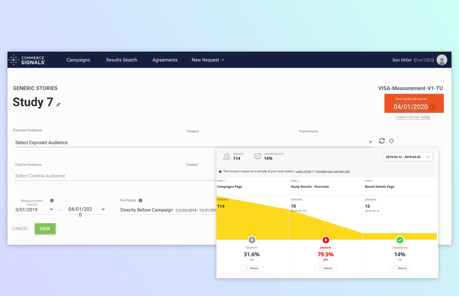Click the VISA-Measurement-V1-TU label
459x296 pixels.
point(410,88)
